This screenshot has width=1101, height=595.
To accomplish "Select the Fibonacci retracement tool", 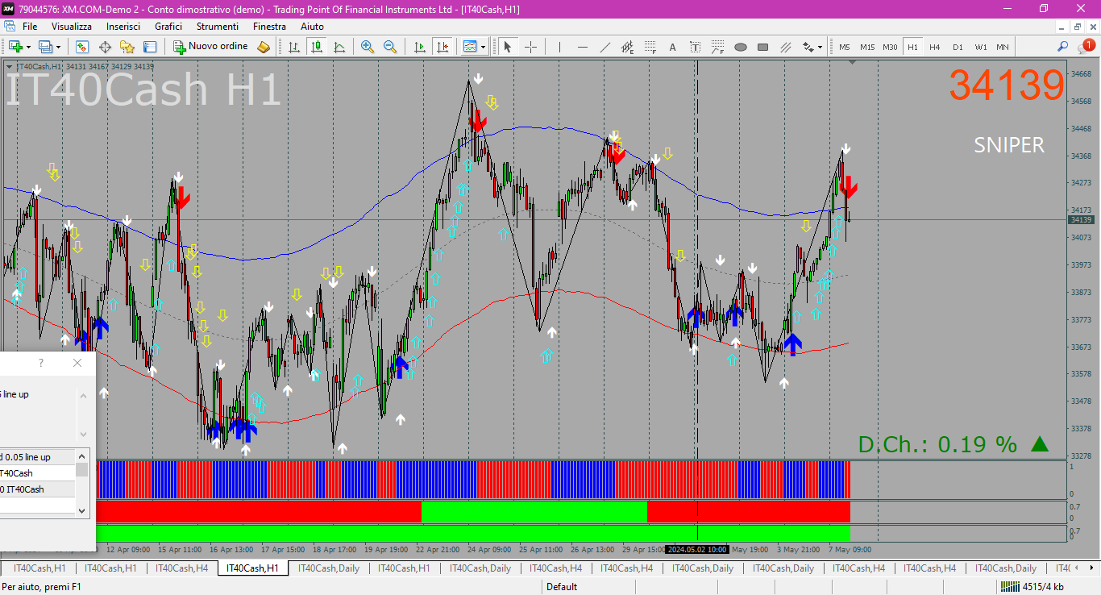I will (x=650, y=47).
